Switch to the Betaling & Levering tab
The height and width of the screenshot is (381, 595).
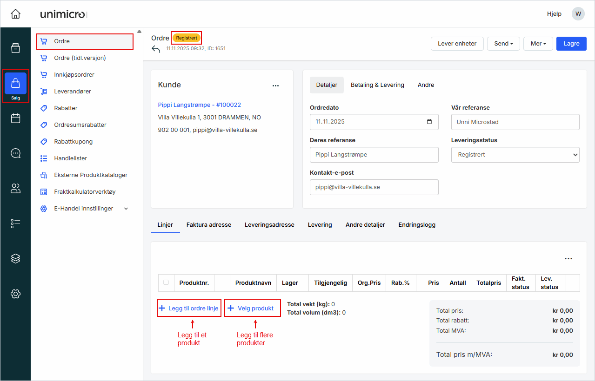377,85
